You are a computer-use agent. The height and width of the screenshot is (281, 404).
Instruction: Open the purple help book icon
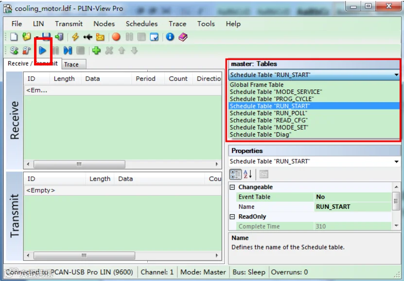[x=183, y=37]
